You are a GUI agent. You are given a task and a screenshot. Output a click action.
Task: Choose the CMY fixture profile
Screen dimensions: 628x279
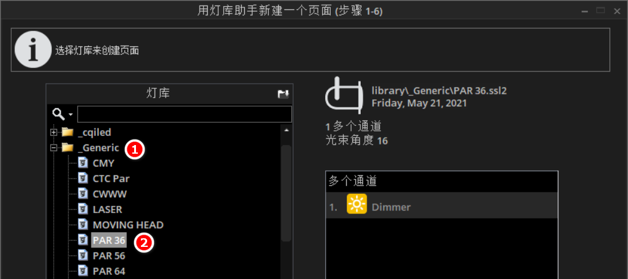103,163
